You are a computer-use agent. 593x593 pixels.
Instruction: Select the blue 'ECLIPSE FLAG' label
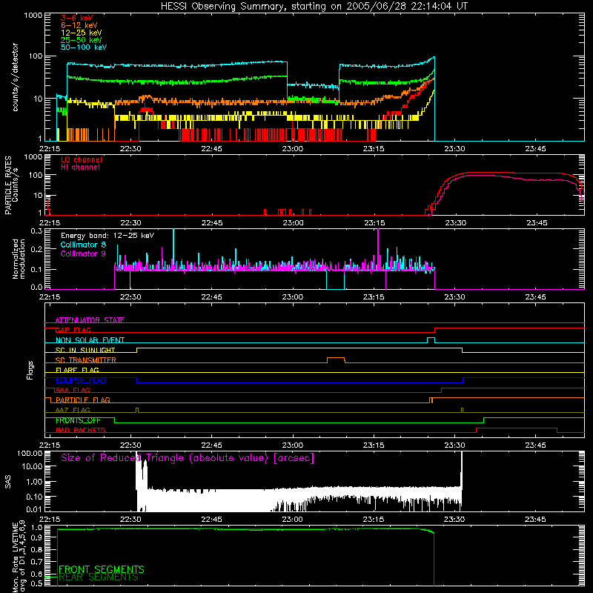click(x=81, y=380)
